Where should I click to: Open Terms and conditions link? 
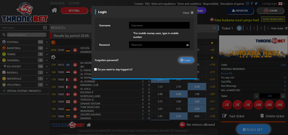(189, 4)
